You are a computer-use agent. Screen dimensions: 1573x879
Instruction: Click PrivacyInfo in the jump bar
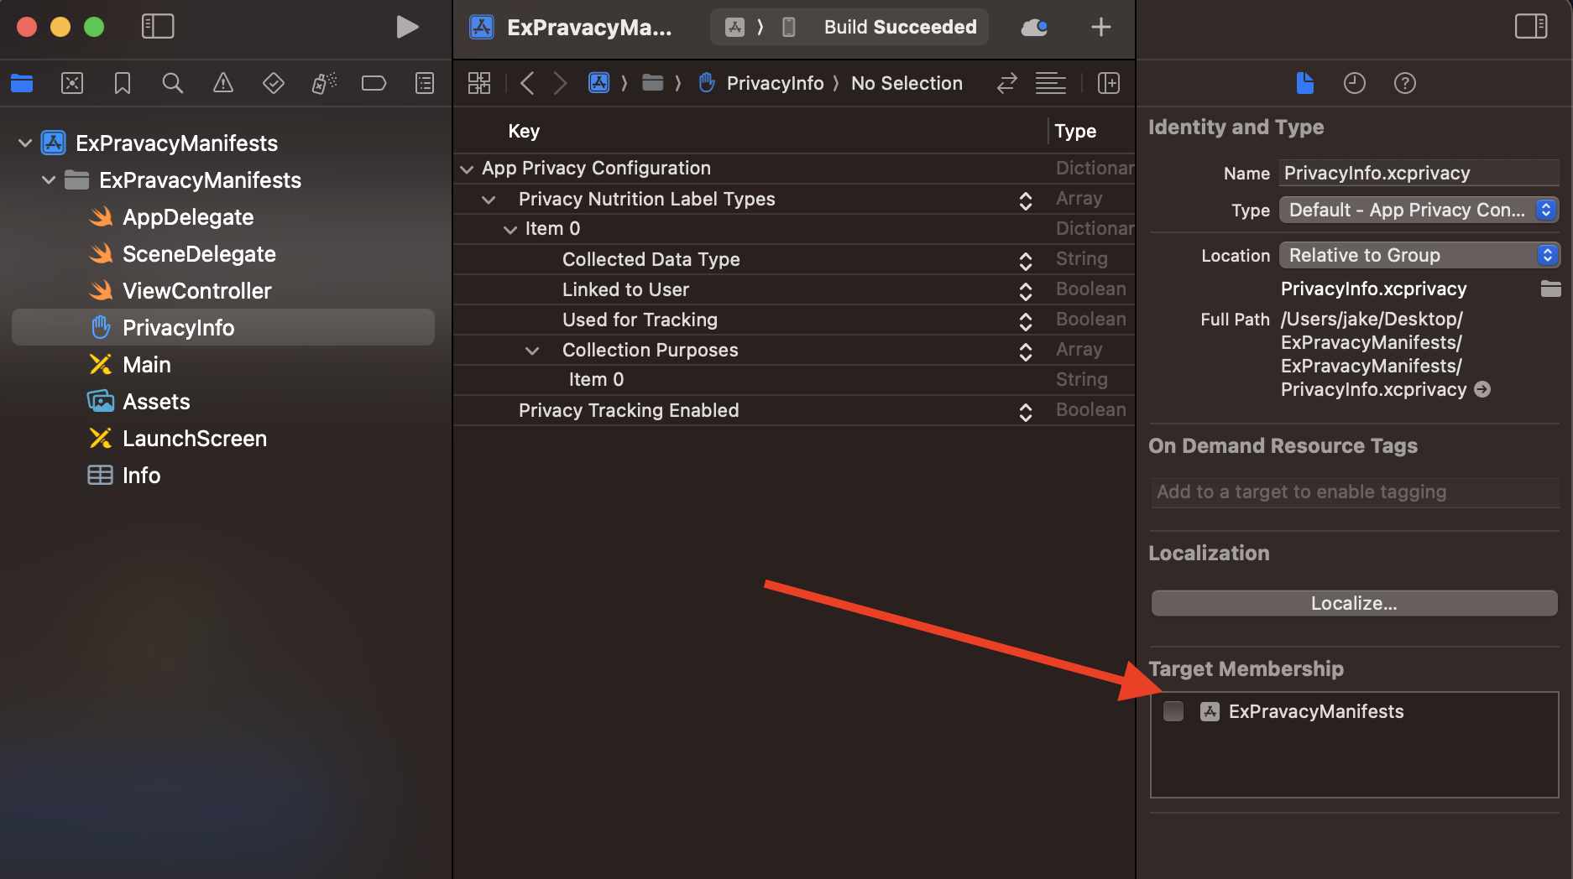[775, 83]
